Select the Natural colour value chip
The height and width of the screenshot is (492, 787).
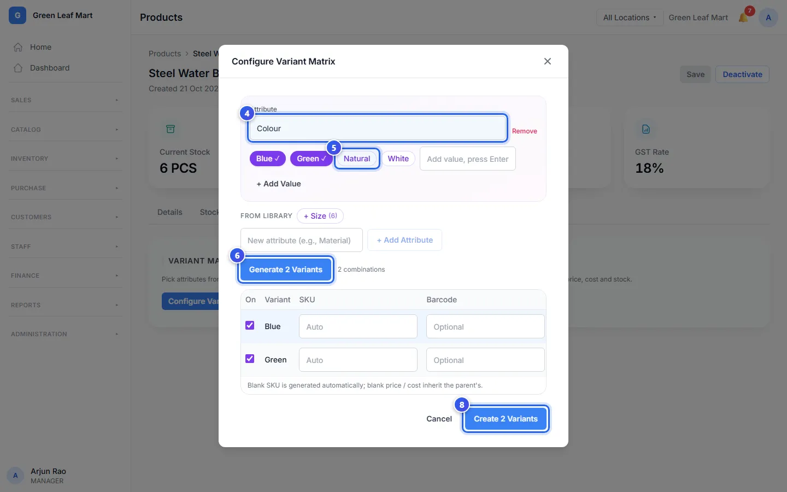click(x=357, y=159)
